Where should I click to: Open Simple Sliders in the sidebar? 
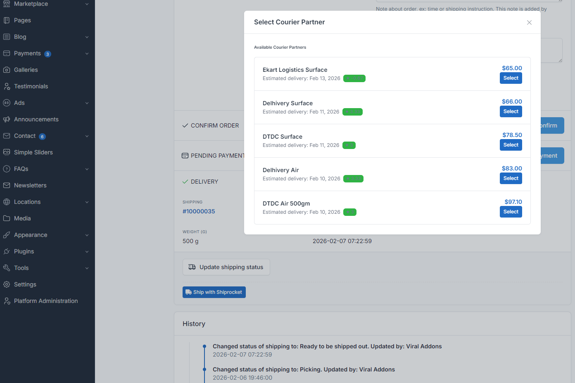tap(33, 152)
